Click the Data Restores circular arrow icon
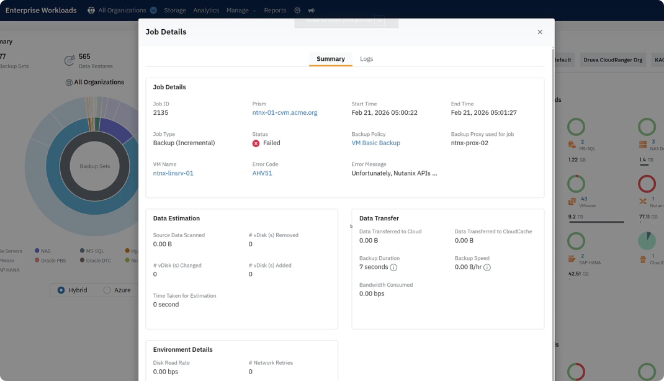The height and width of the screenshot is (381, 664). (70, 61)
